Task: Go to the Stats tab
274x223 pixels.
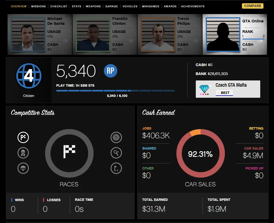Action: click(x=77, y=6)
